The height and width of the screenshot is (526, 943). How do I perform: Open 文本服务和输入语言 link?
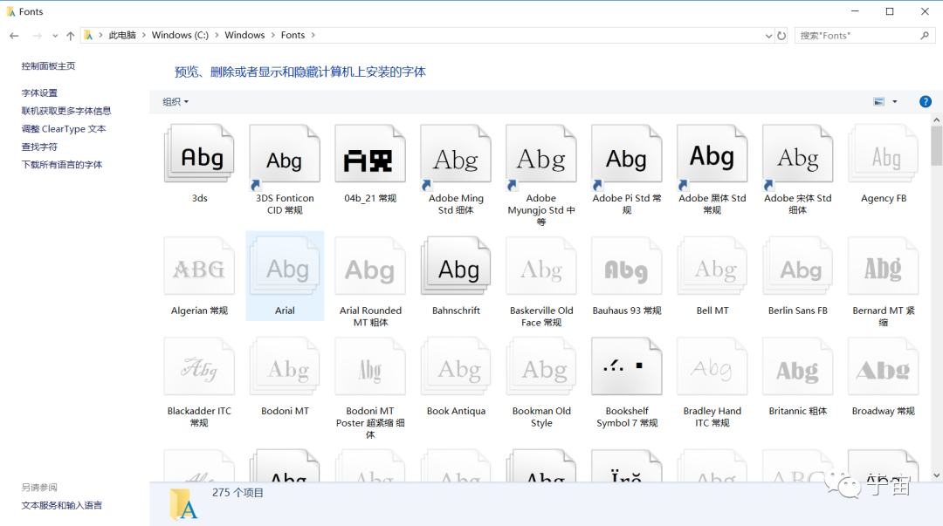62,506
